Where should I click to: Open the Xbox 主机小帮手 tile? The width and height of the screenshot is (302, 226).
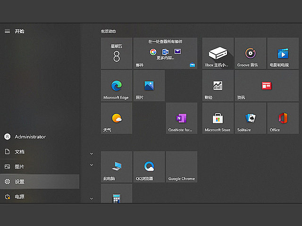[x=218, y=53]
